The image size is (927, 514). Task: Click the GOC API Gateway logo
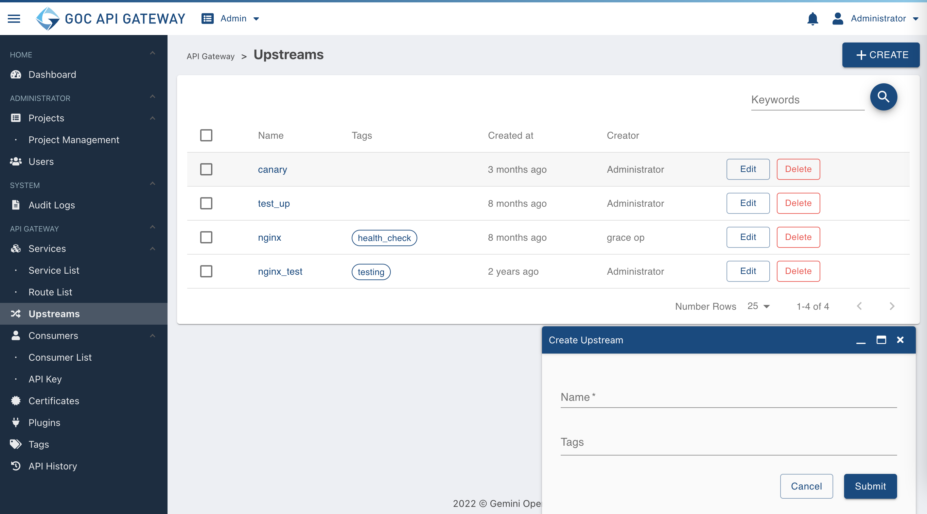(x=110, y=18)
